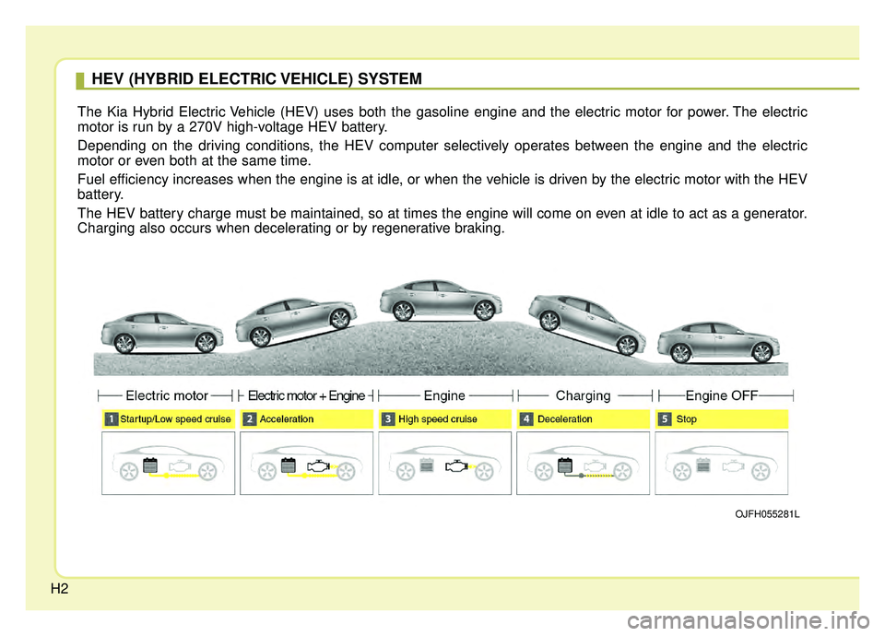Click the battery icon in Deceleration diagram
This screenshot has width=885, height=636.
point(565,465)
